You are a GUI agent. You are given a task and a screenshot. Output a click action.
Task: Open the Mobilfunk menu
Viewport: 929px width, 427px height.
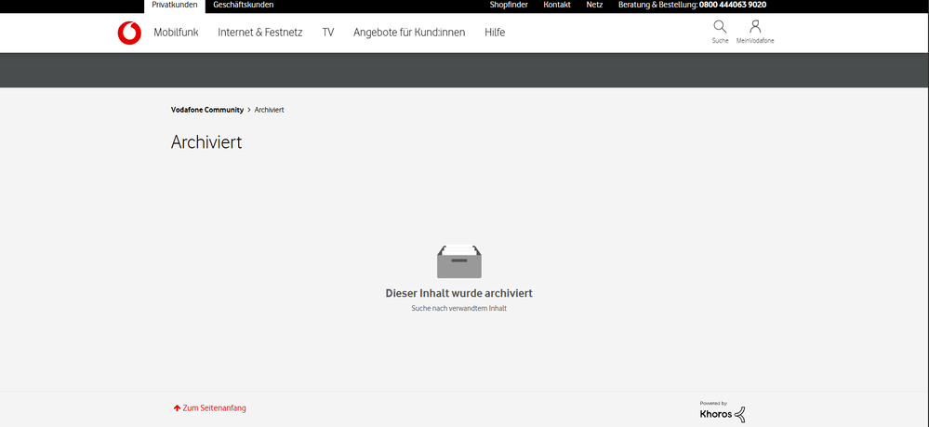176,33
